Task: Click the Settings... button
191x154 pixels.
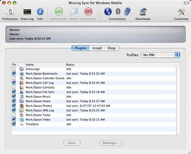Action: click(111, 143)
